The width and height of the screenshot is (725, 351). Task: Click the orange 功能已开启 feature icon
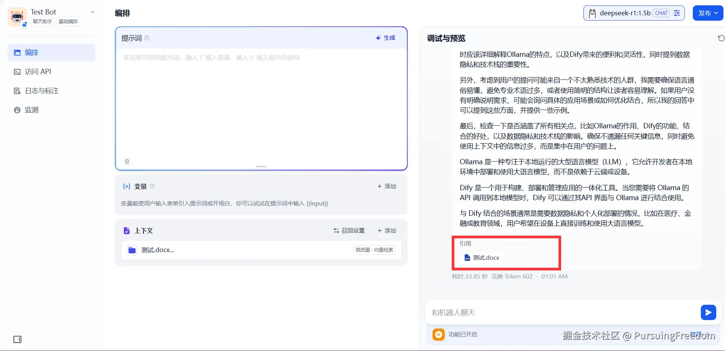tap(439, 335)
